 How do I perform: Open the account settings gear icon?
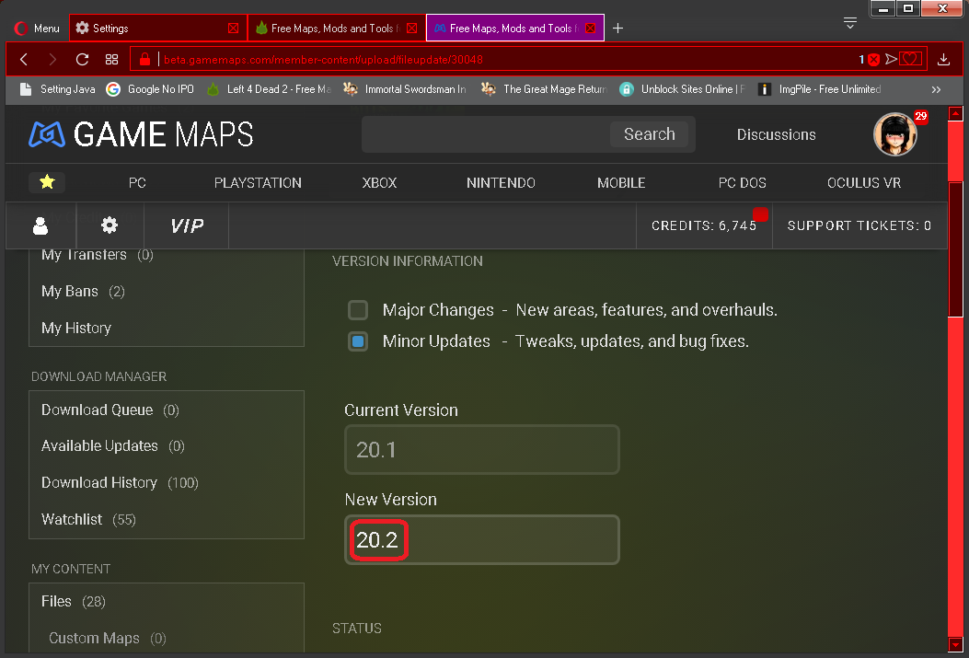(110, 225)
